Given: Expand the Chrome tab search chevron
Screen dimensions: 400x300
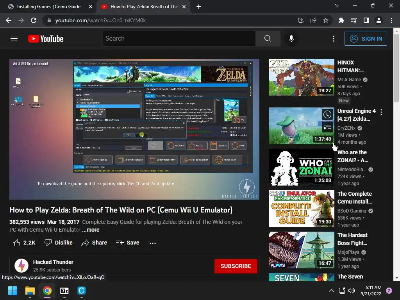Looking at the screenshot, I should [337, 5].
